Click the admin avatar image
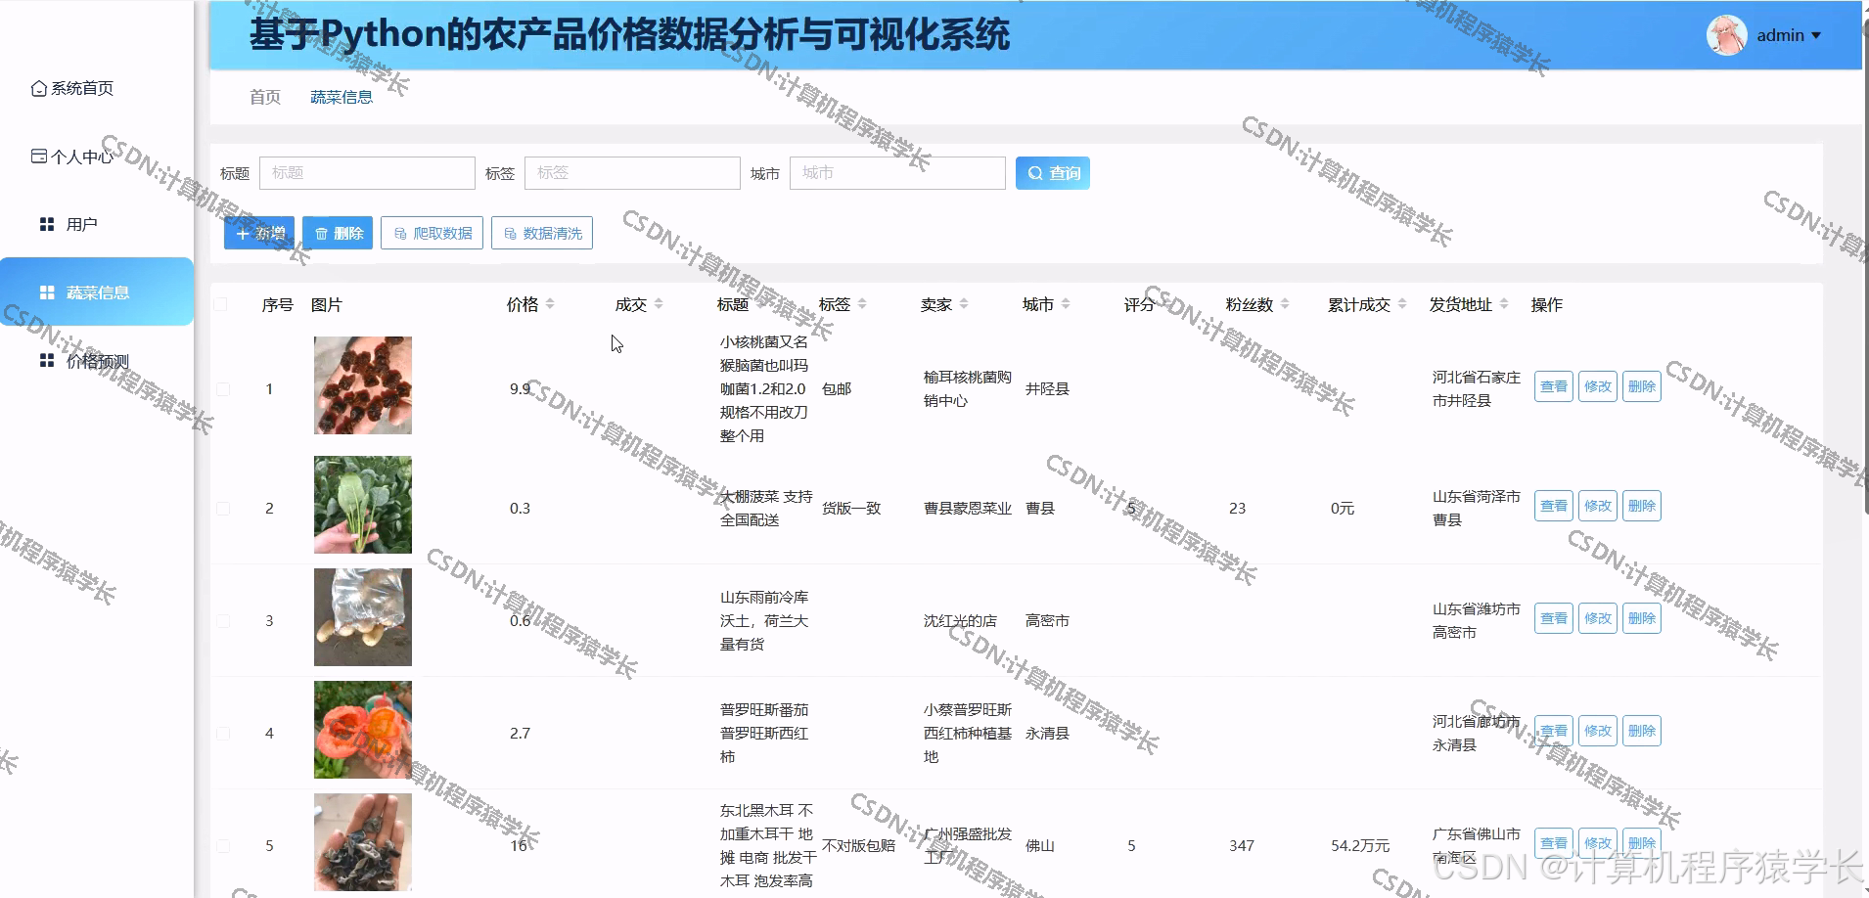Image resolution: width=1869 pixels, height=898 pixels. pyautogui.click(x=1726, y=35)
